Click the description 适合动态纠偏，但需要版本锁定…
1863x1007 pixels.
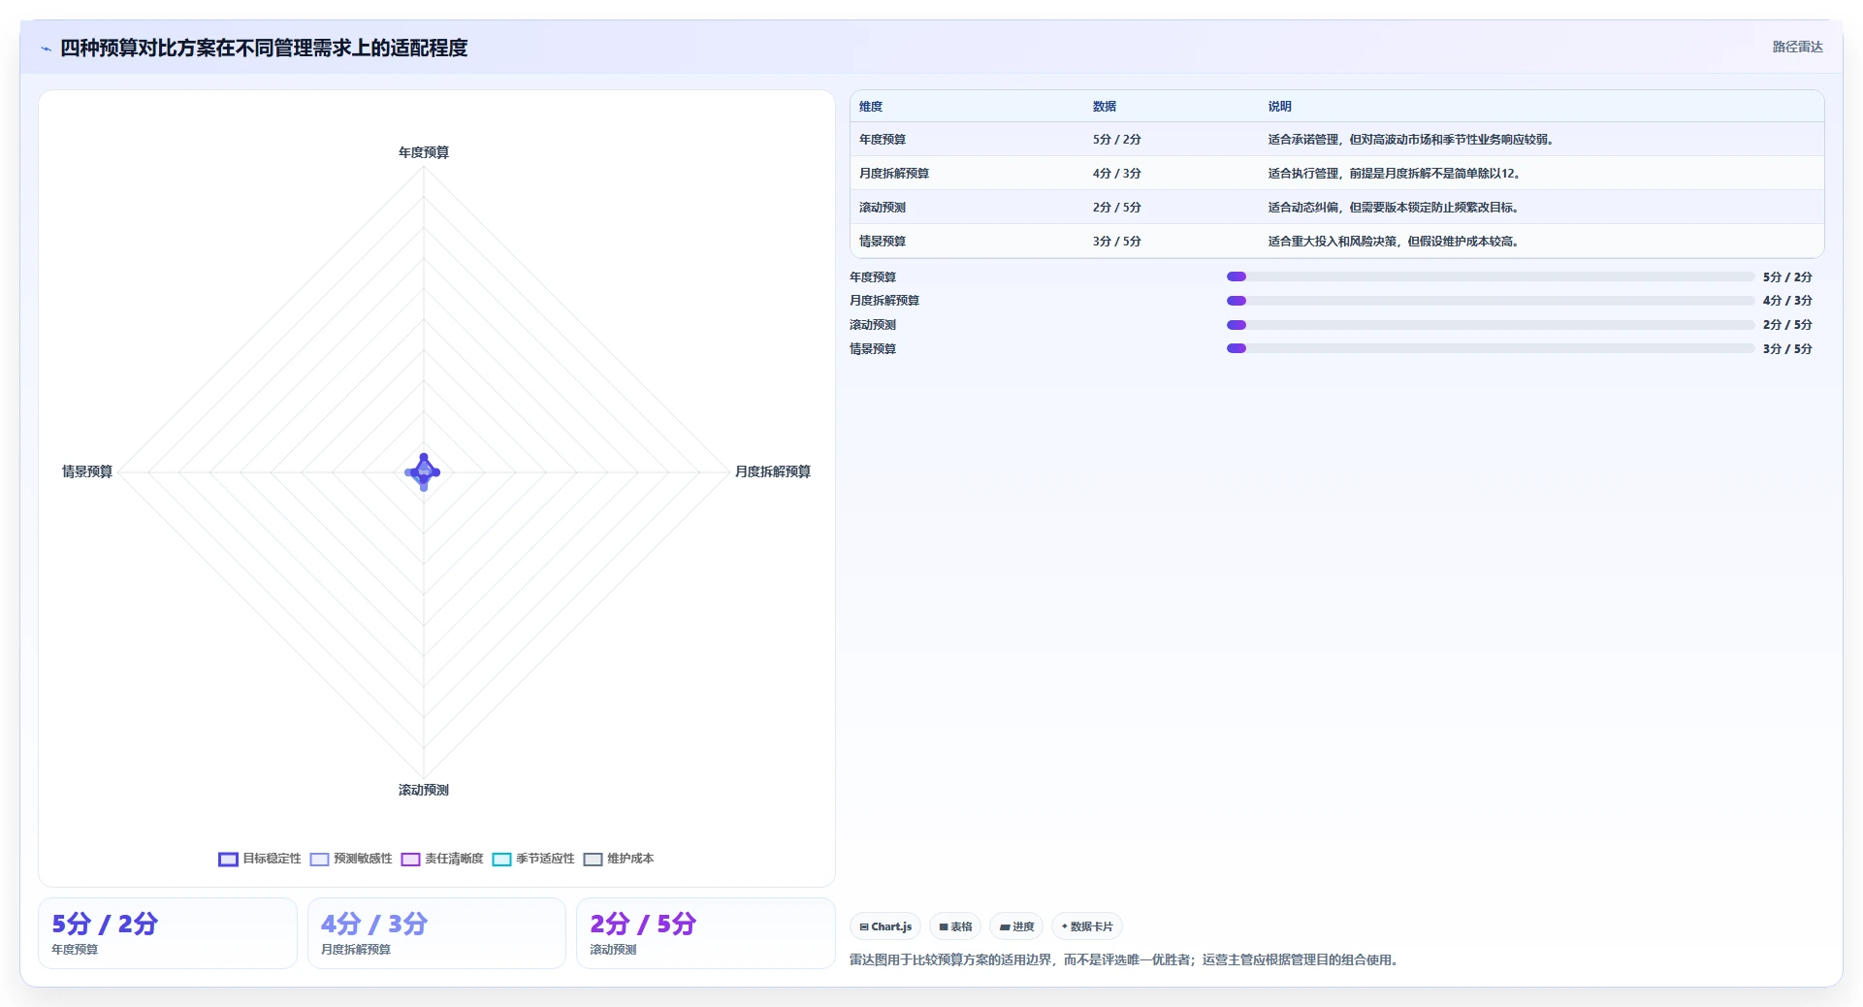pos(1396,208)
